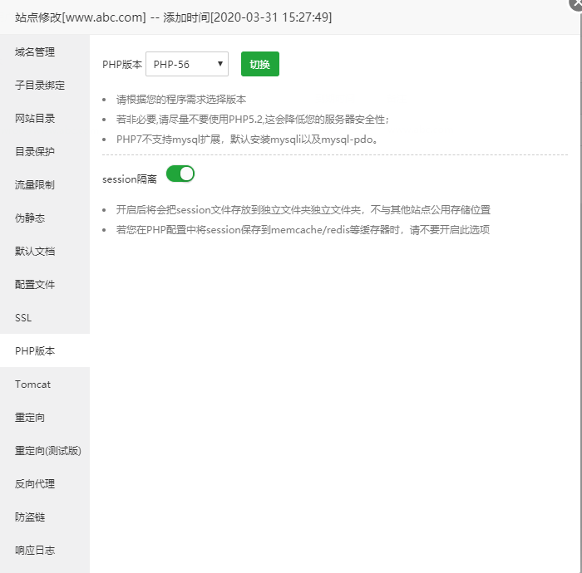Click the PHP5.2 security warning text
The width and height of the screenshot is (582, 573).
[253, 120]
